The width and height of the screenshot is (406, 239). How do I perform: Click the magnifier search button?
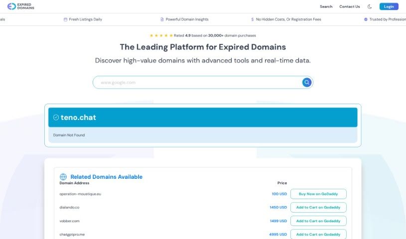click(x=307, y=82)
